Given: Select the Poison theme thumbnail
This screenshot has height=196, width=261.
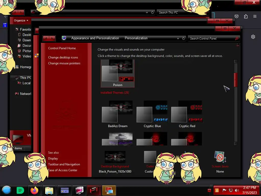Looking at the screenshot, I should pyautogui.click(x=118, y=73).
